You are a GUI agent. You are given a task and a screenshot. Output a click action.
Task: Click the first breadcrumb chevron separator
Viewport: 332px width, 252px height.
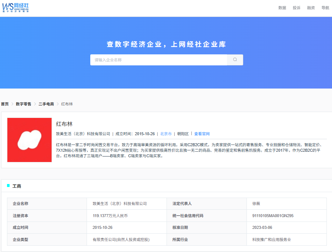12,104
